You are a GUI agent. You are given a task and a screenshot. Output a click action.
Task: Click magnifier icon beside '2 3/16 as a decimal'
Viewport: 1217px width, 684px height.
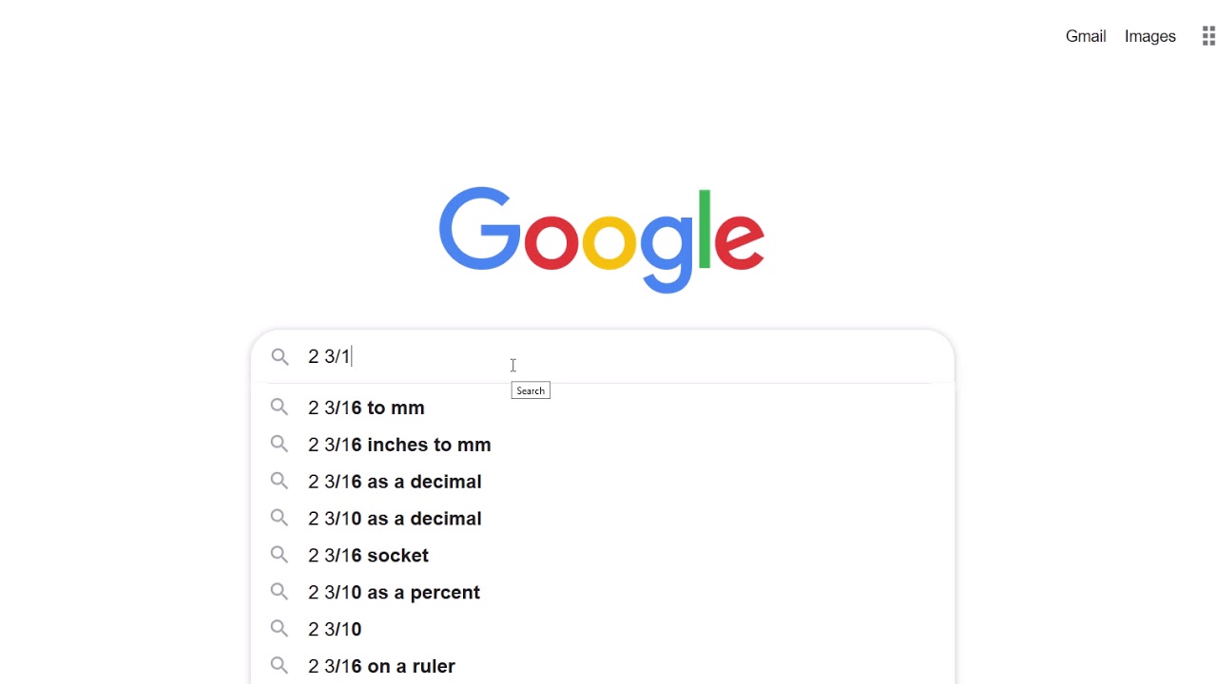[x=279, y=481]
